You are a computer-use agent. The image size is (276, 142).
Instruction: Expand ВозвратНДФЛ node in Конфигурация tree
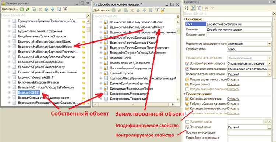(9, 92)
